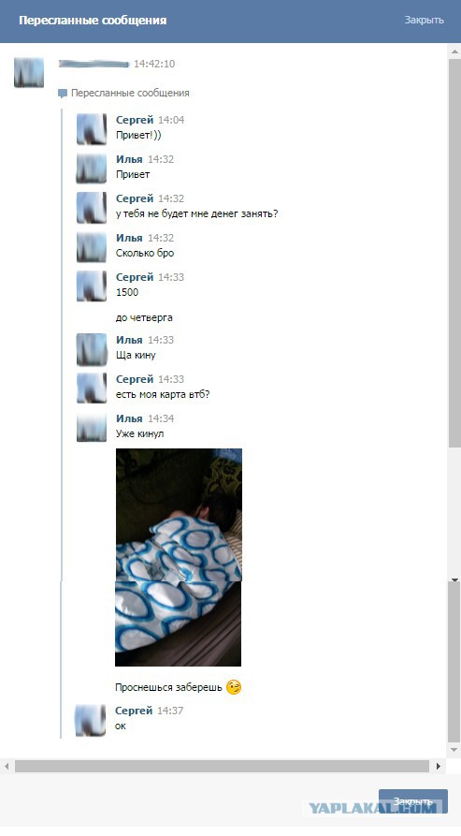Click Сергей's name at 14:37 message
This screenshot has height=836, width=461.
[134, 711]
